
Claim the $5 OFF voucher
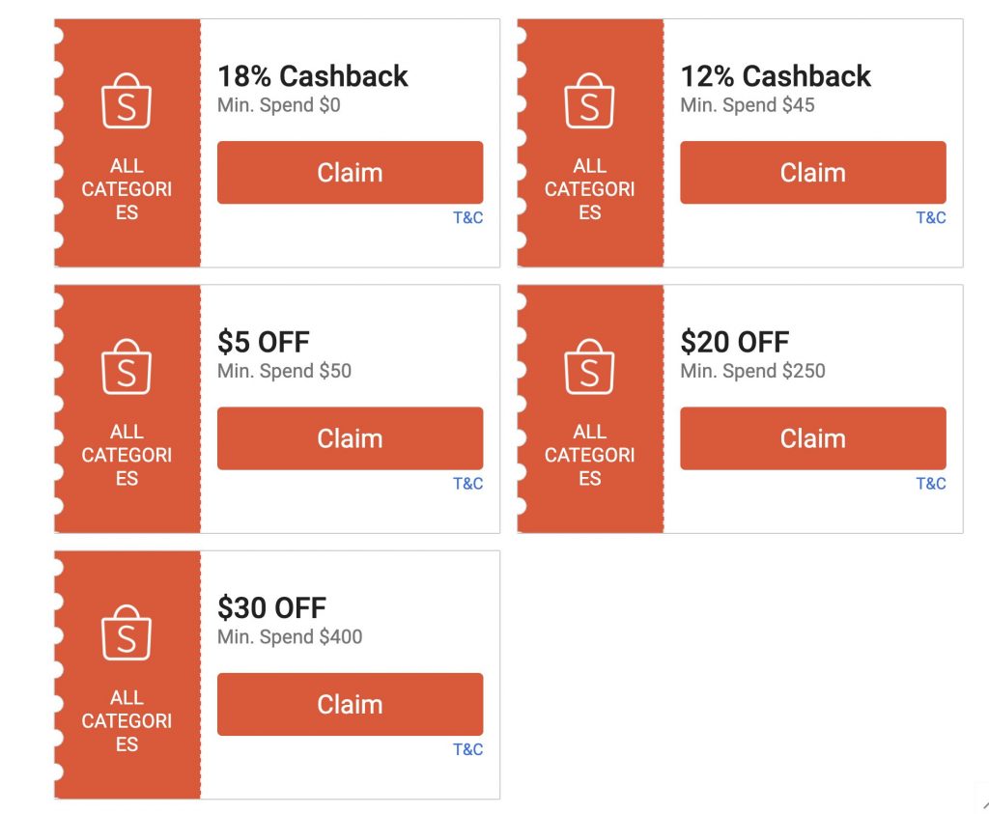(350, 438)
